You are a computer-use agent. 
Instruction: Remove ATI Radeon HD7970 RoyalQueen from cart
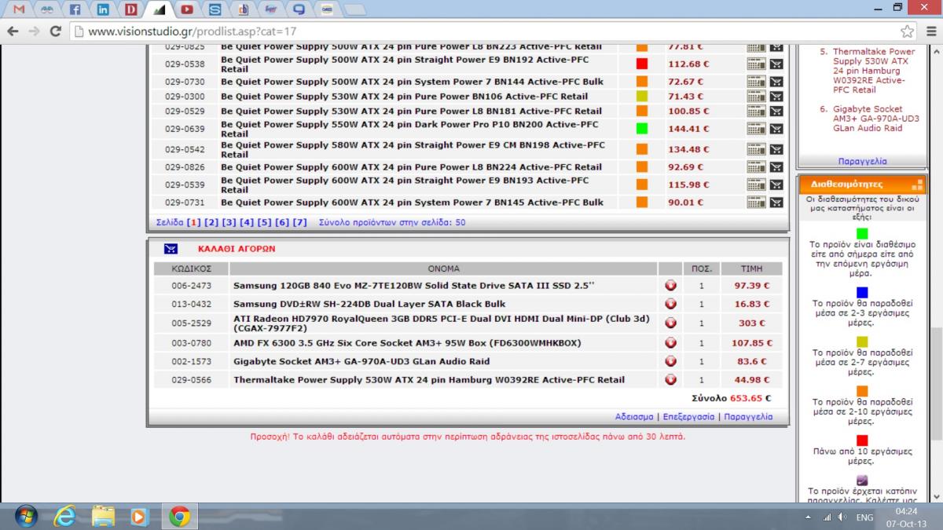(670, 323)
